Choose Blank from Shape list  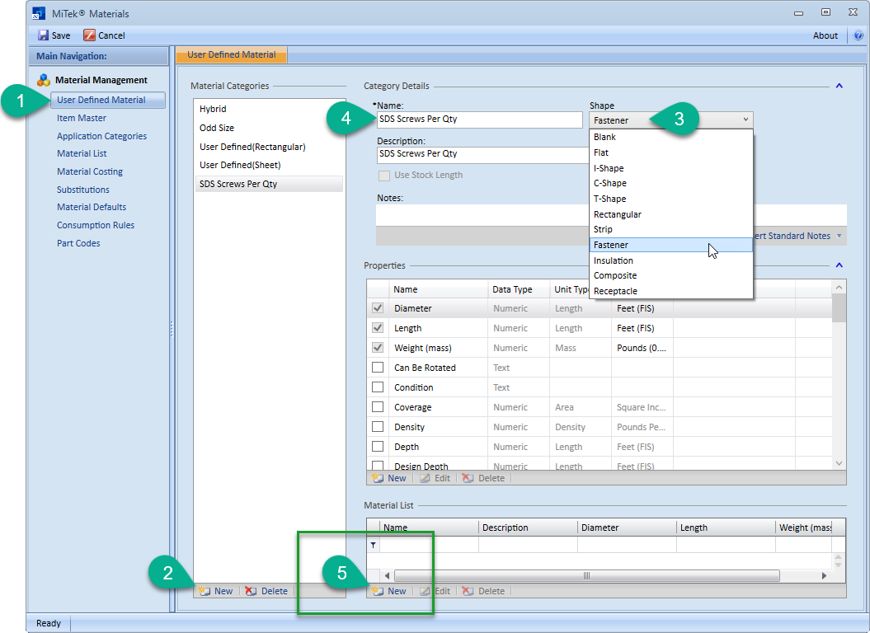coord(670,137)
